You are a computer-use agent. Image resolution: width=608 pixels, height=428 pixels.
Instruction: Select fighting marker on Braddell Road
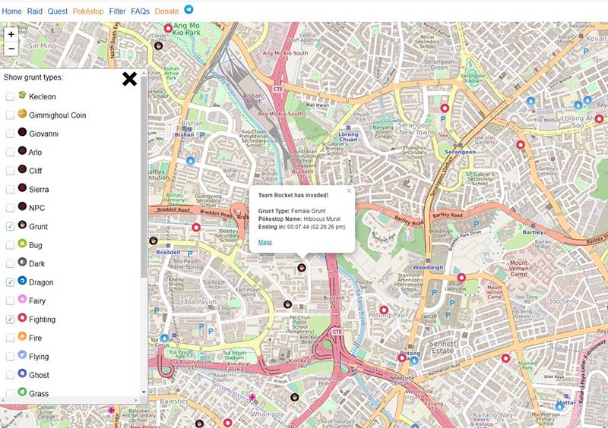(x=196, y=227)
